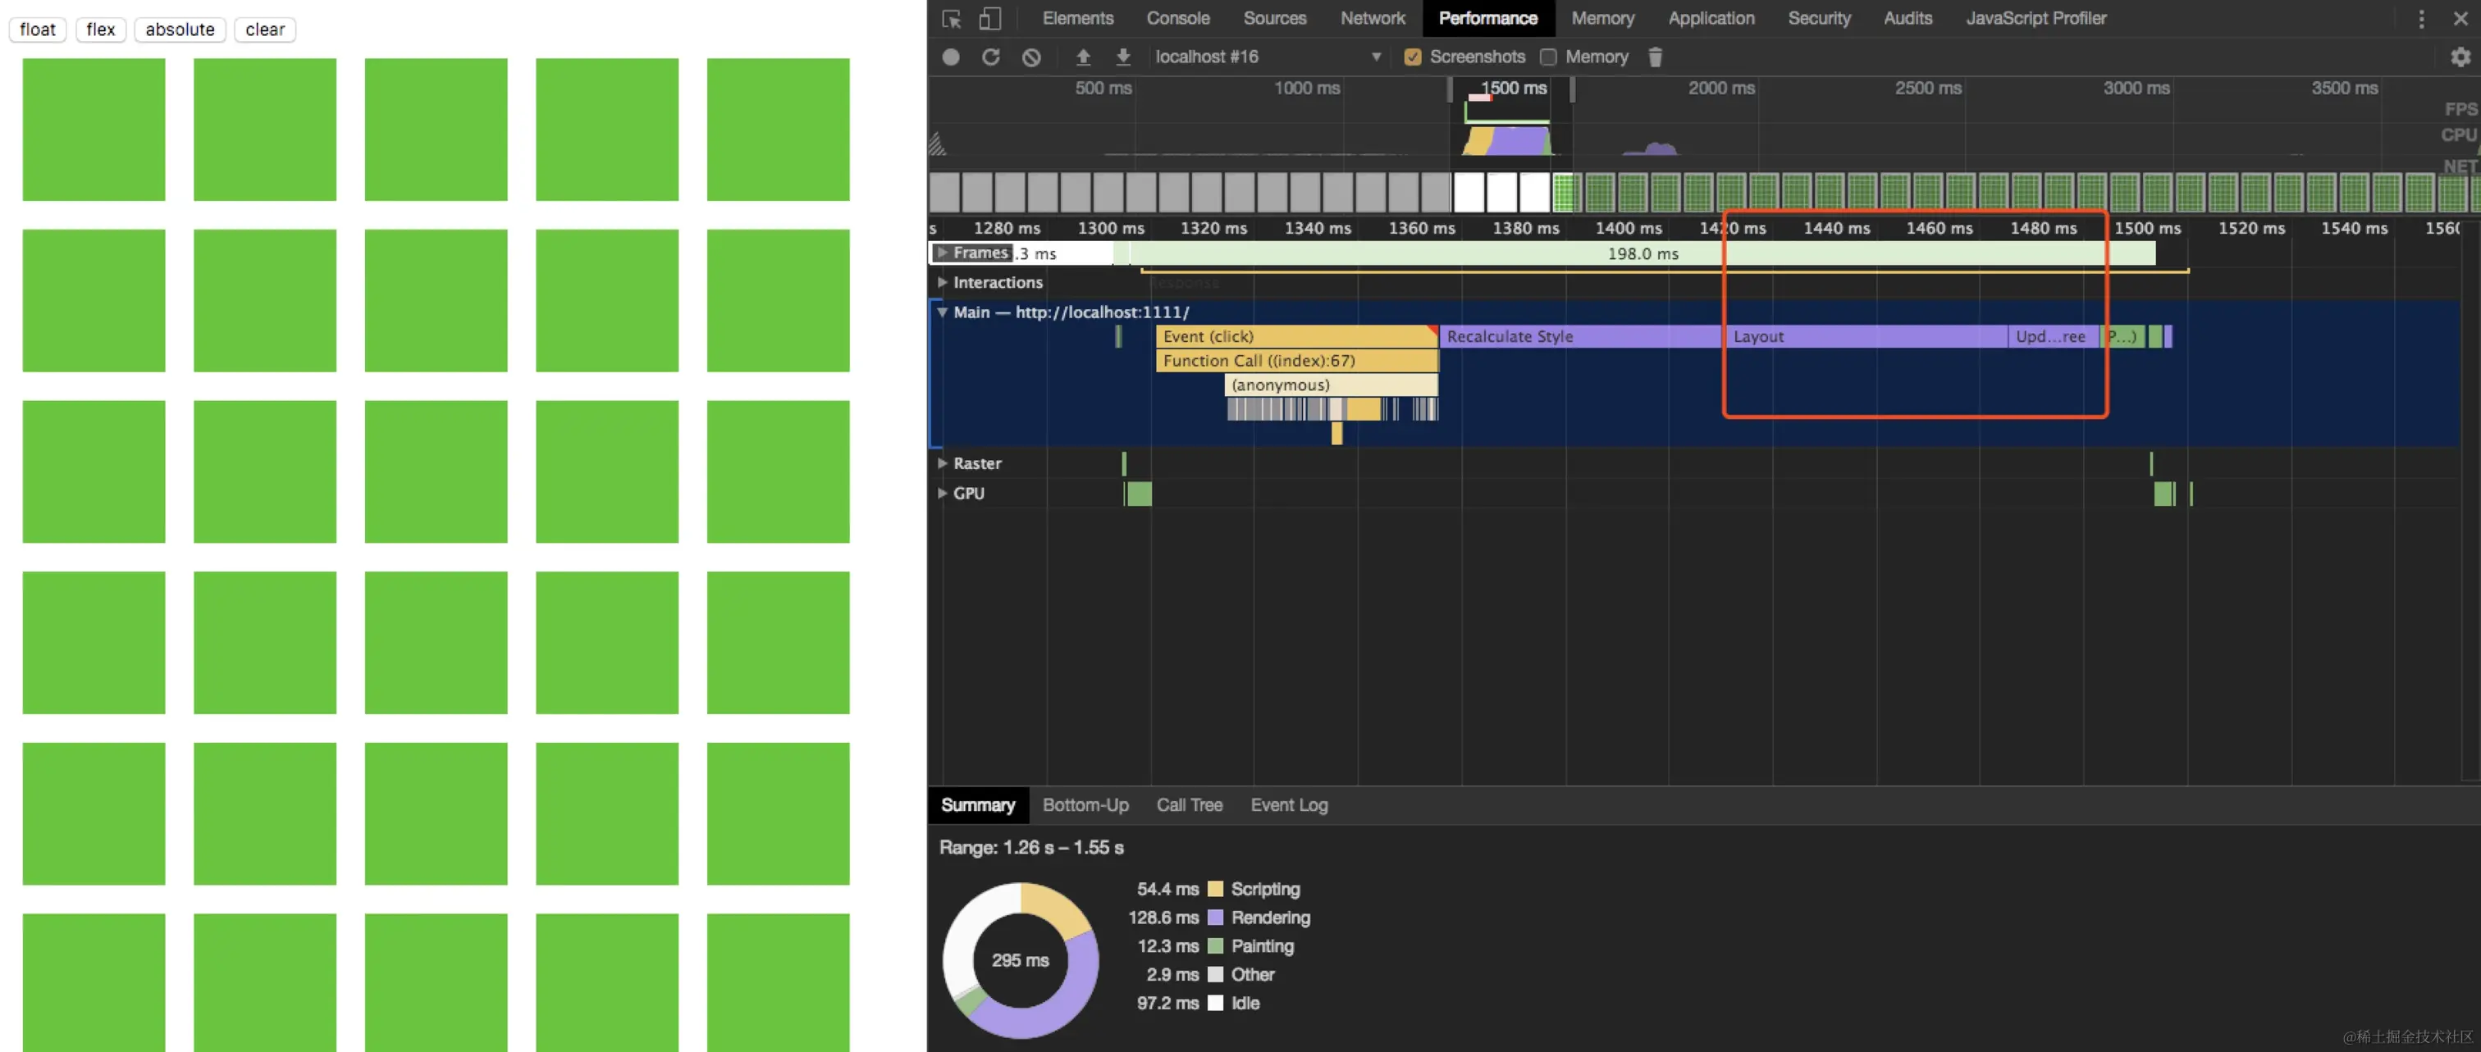Open capture settings gear icon
Image resolution: width=2481 pixels, height=1052 pixels.
point(2460,57)
